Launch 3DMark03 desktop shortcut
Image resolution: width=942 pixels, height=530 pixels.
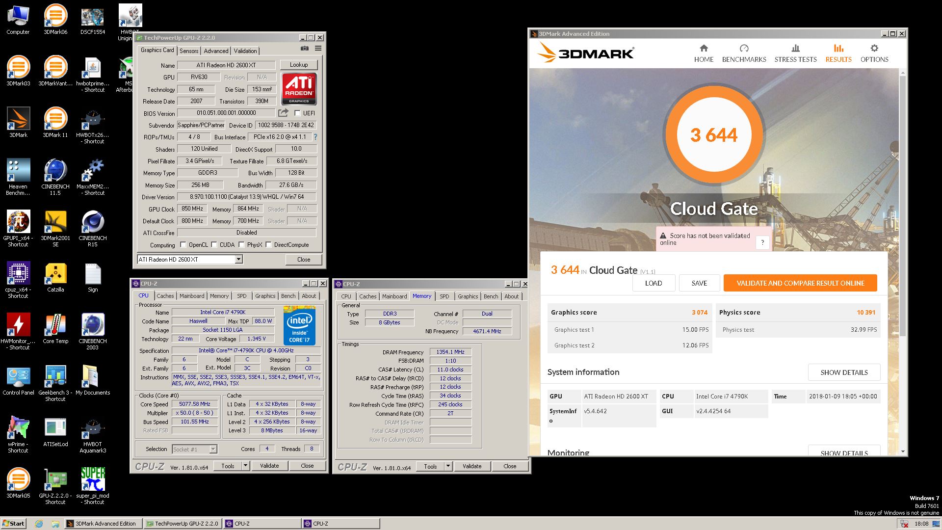point(18,71)
